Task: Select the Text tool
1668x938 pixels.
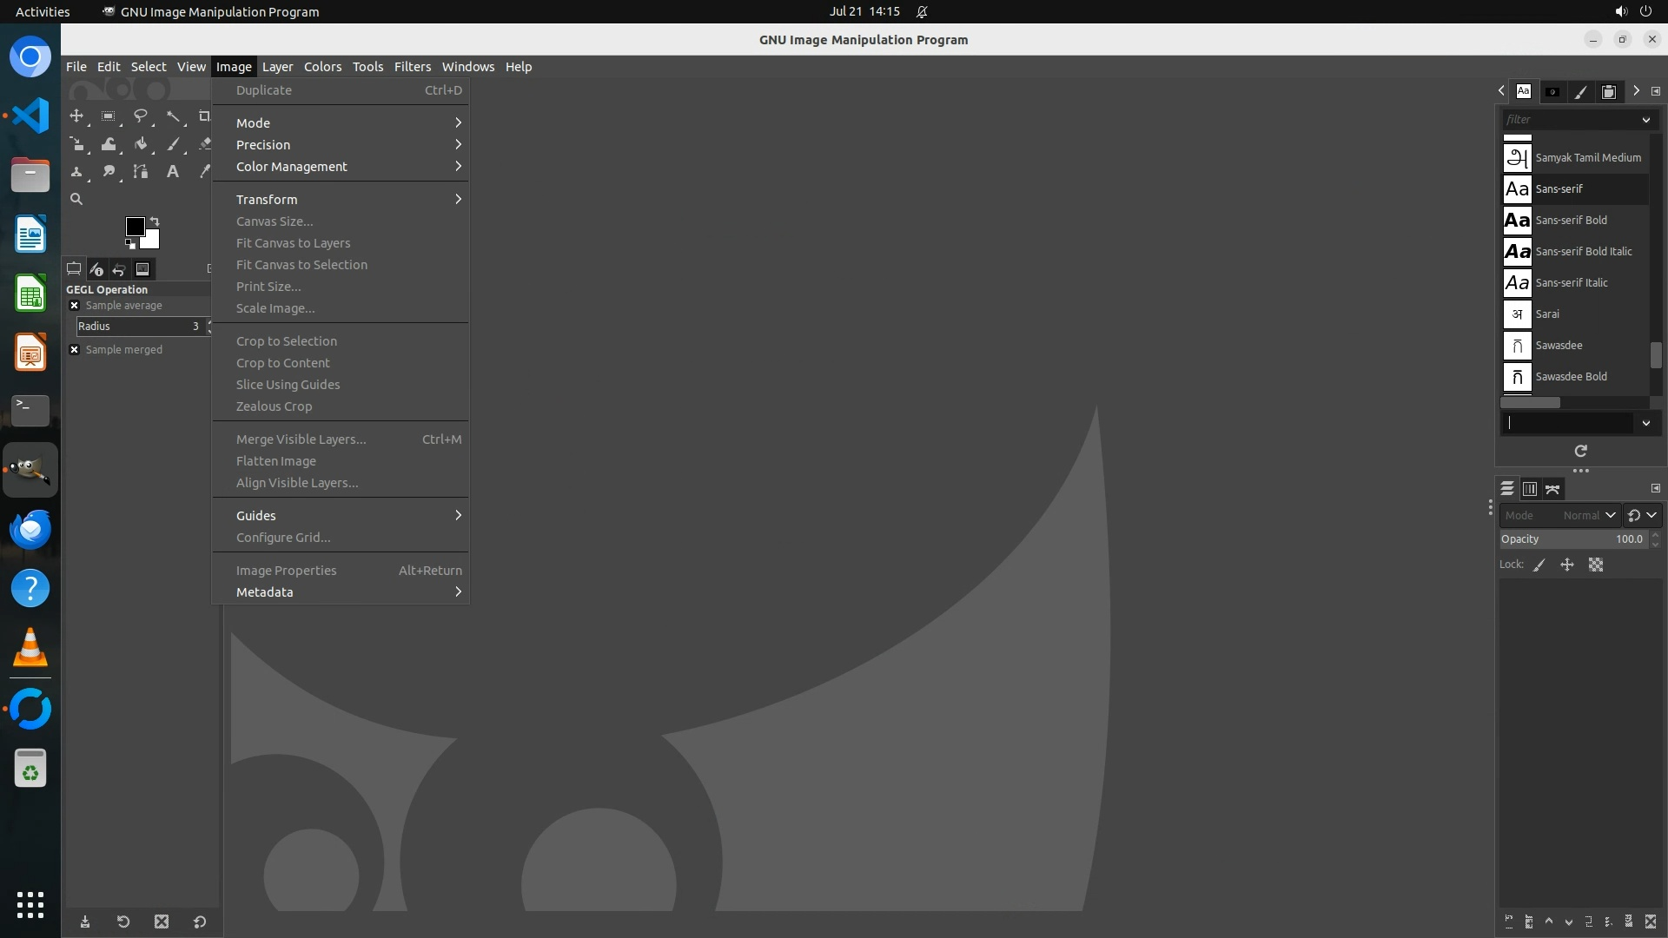Action: coord(173,172)
